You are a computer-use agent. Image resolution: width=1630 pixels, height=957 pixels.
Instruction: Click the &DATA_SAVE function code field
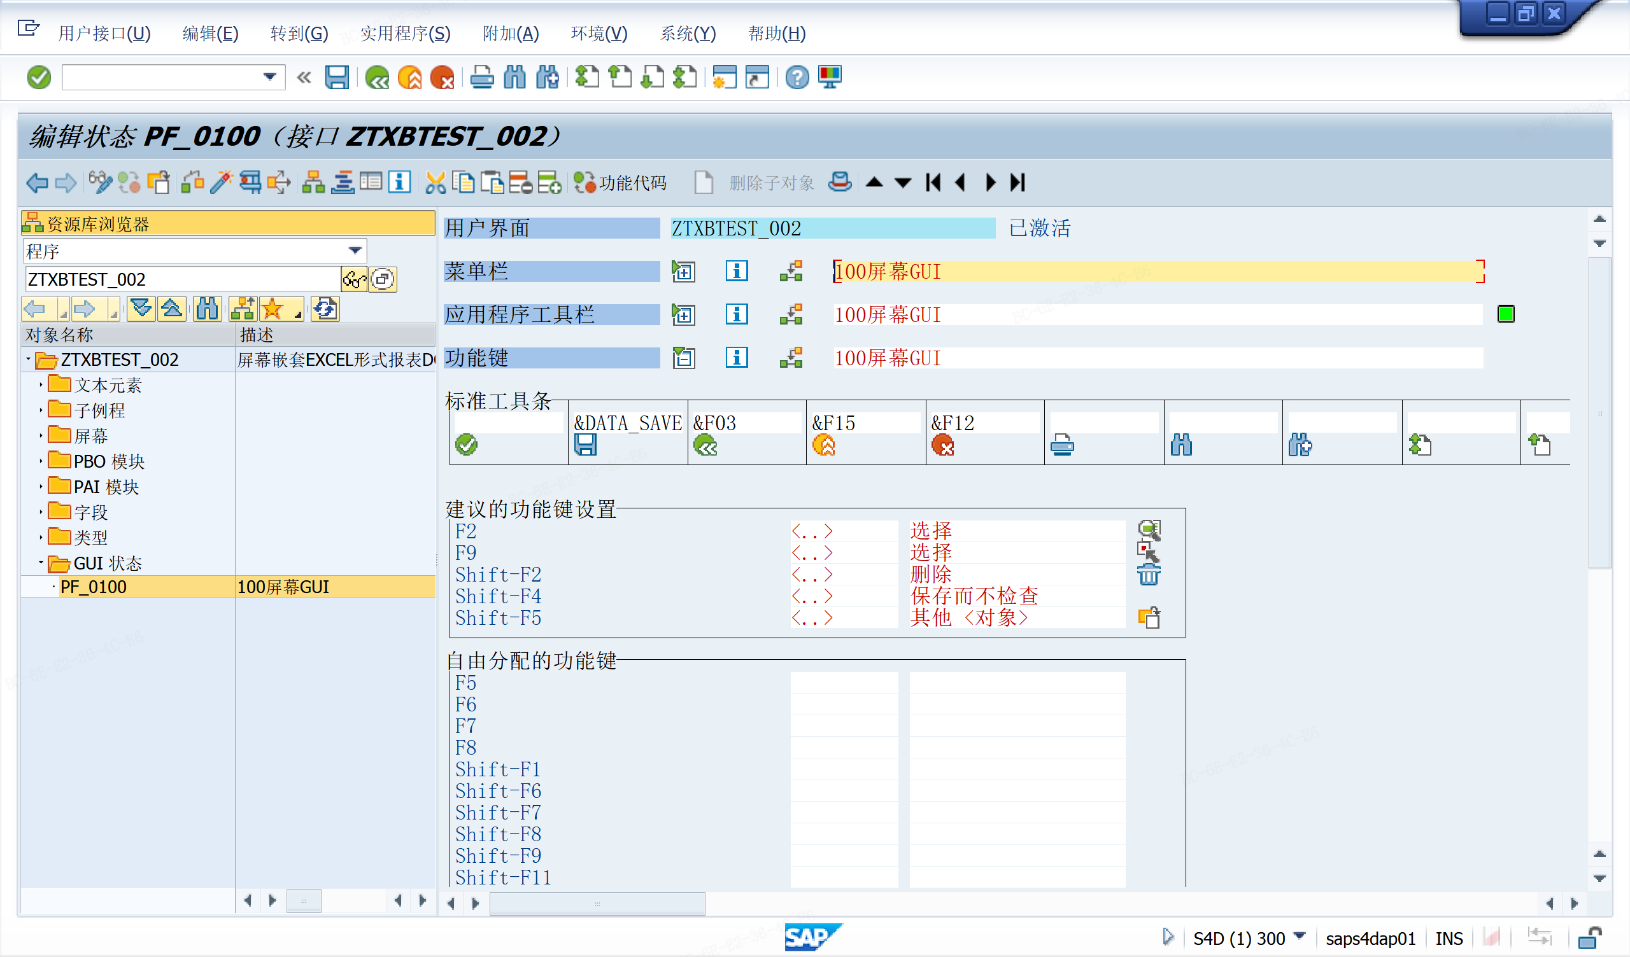tap(627, 423)
